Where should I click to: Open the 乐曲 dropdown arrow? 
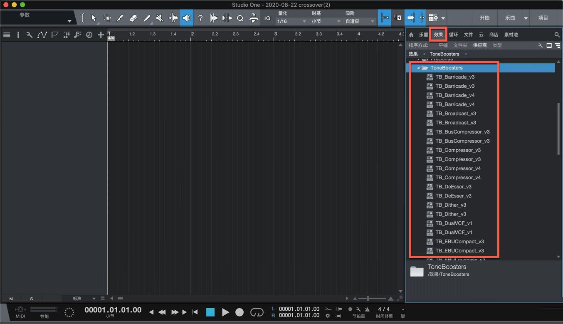(x=526, y=18)
